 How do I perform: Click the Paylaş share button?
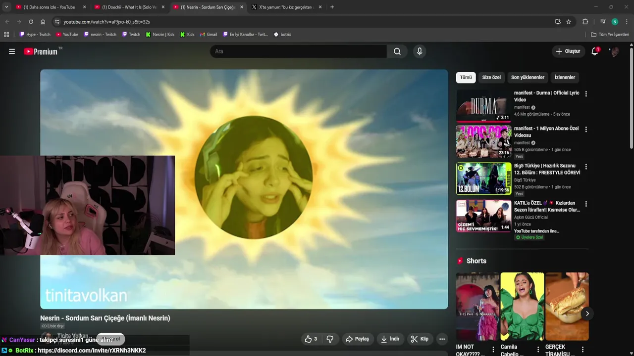coord(357,339)
